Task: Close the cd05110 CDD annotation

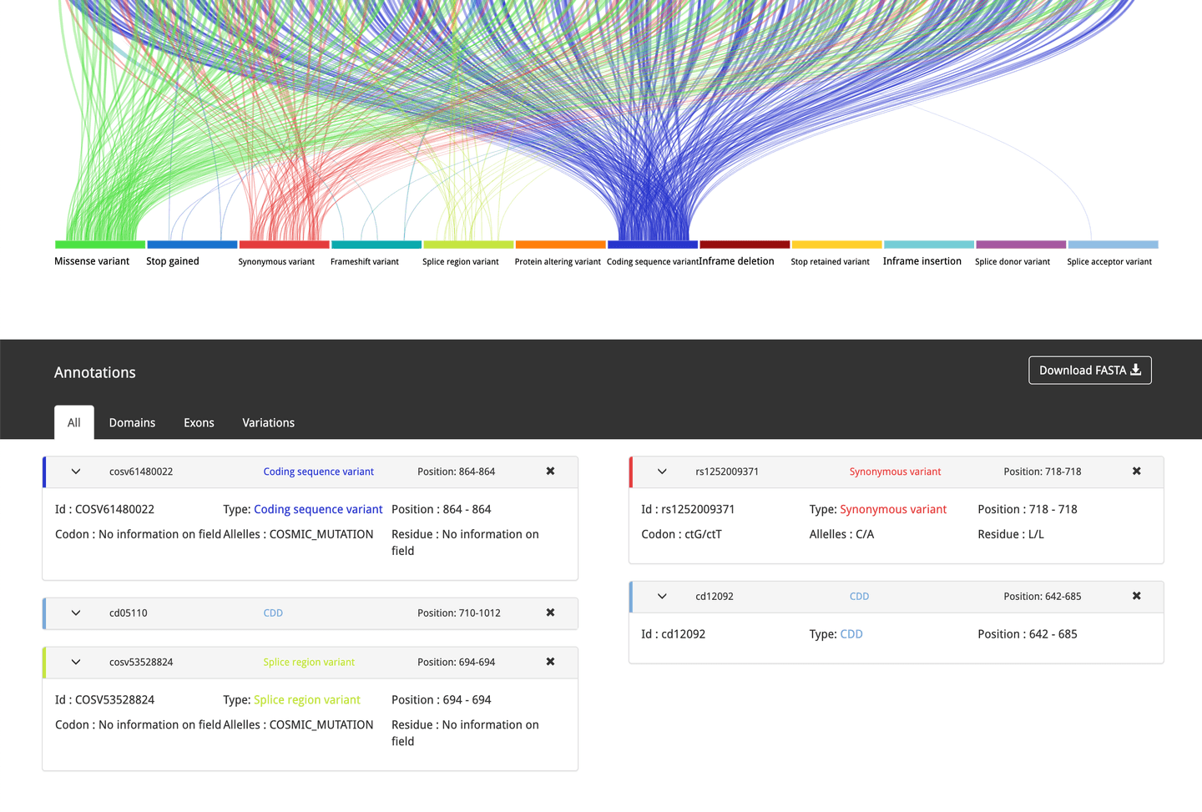Action: [x=550, y=613]
